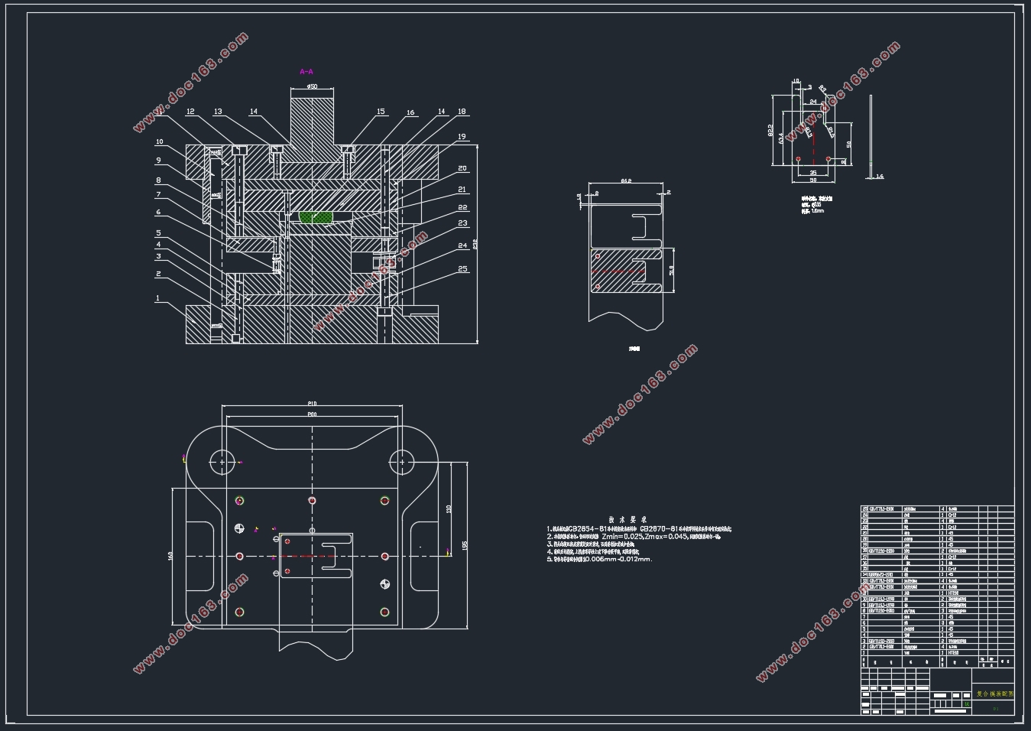Click part callout number 16
Screen dimensions: 1031x731
click(410, 112)
